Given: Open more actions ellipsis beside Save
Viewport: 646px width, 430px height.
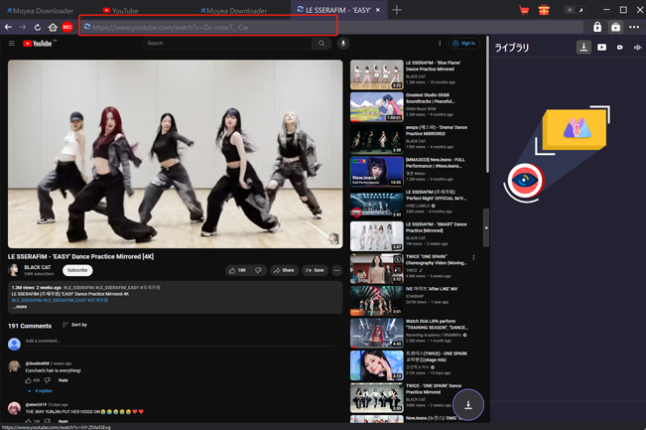Looking at the screenshot, I should (337, 270).
